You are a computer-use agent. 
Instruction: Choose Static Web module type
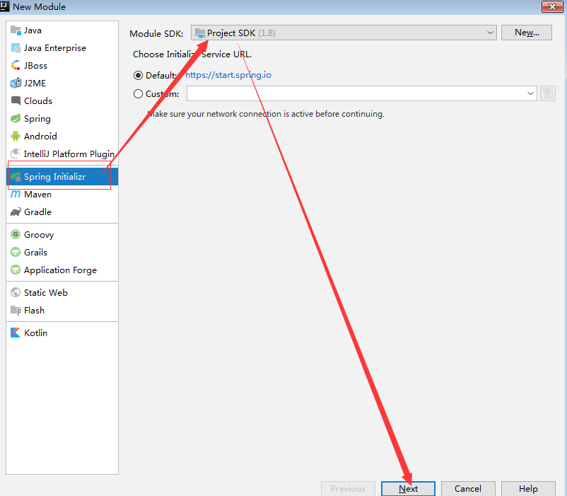pos(62,292)
